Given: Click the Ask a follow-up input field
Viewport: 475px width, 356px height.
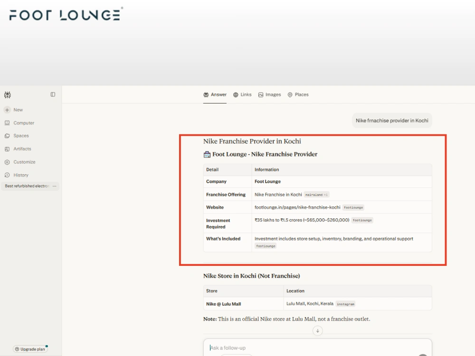Looking at the screenshot, I should [x=317, y=347].
